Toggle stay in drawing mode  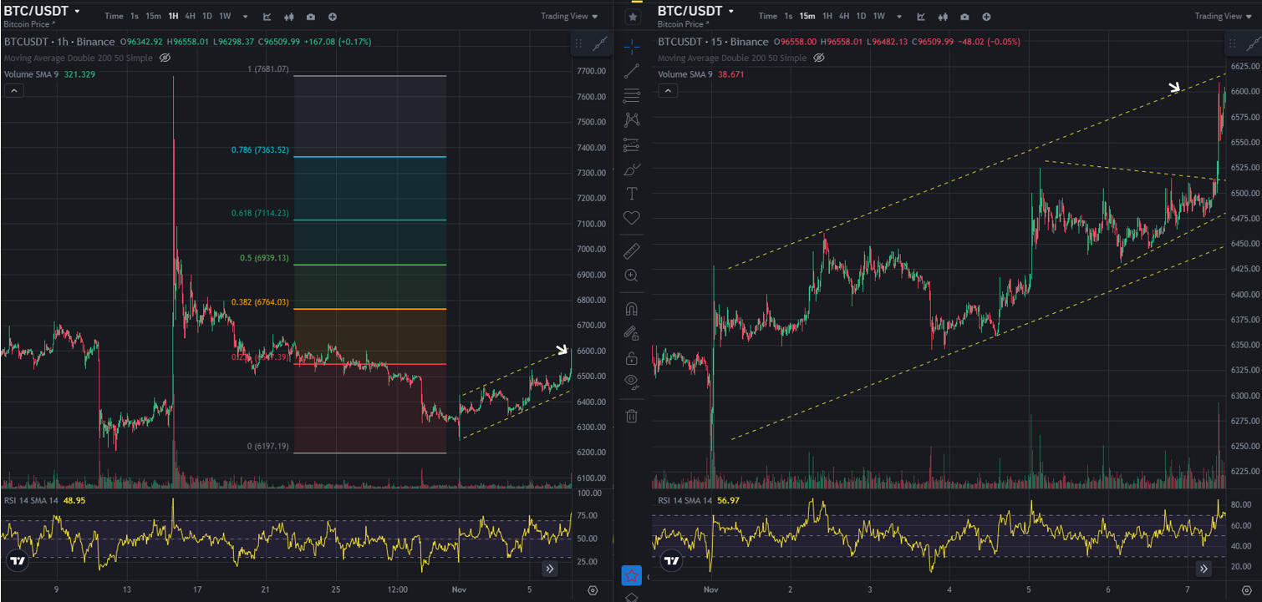pyautogui.click(x=632, y=332)
